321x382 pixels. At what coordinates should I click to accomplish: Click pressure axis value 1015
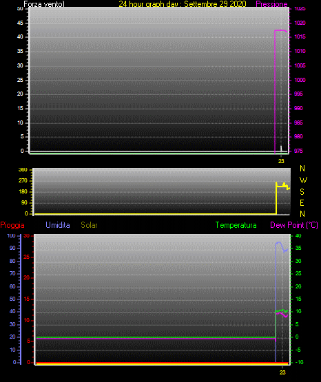(300, 36)
